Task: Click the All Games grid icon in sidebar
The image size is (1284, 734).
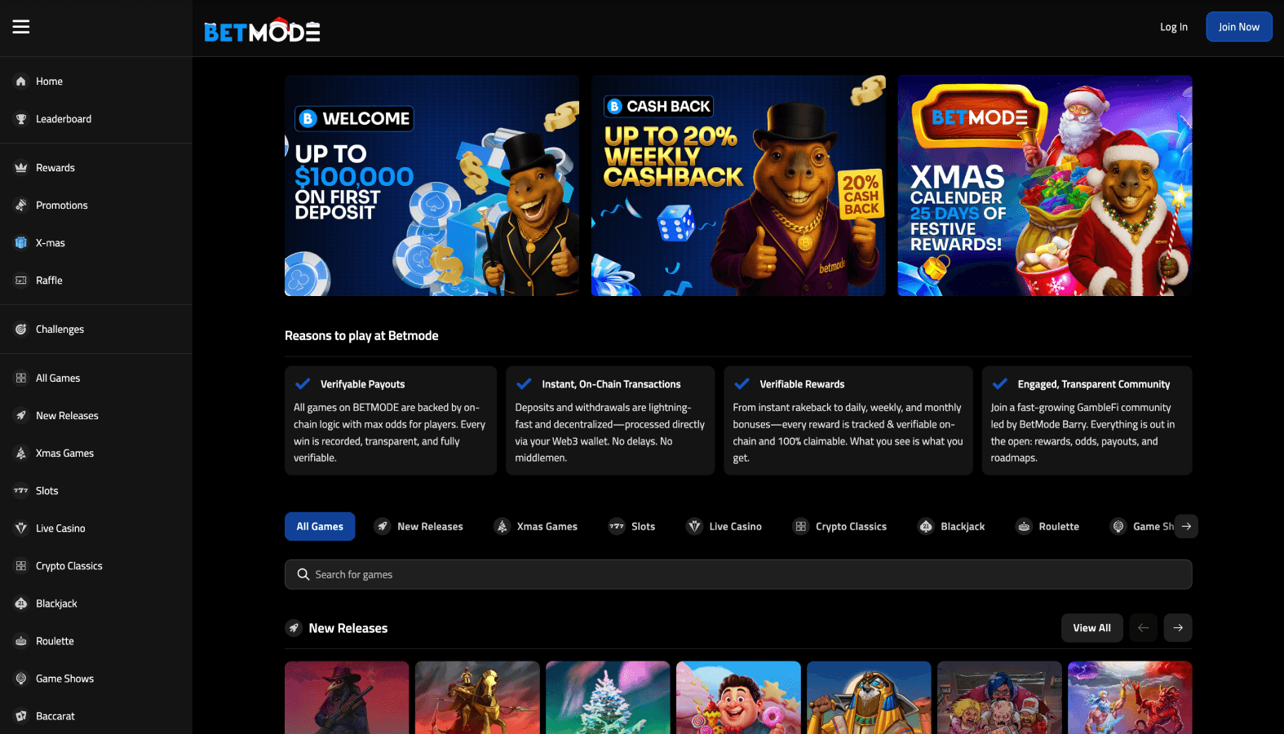Action: [x=21, y=378]
